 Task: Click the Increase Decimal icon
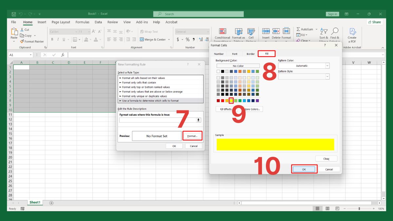pyautogui.click(x=201, y=39)
